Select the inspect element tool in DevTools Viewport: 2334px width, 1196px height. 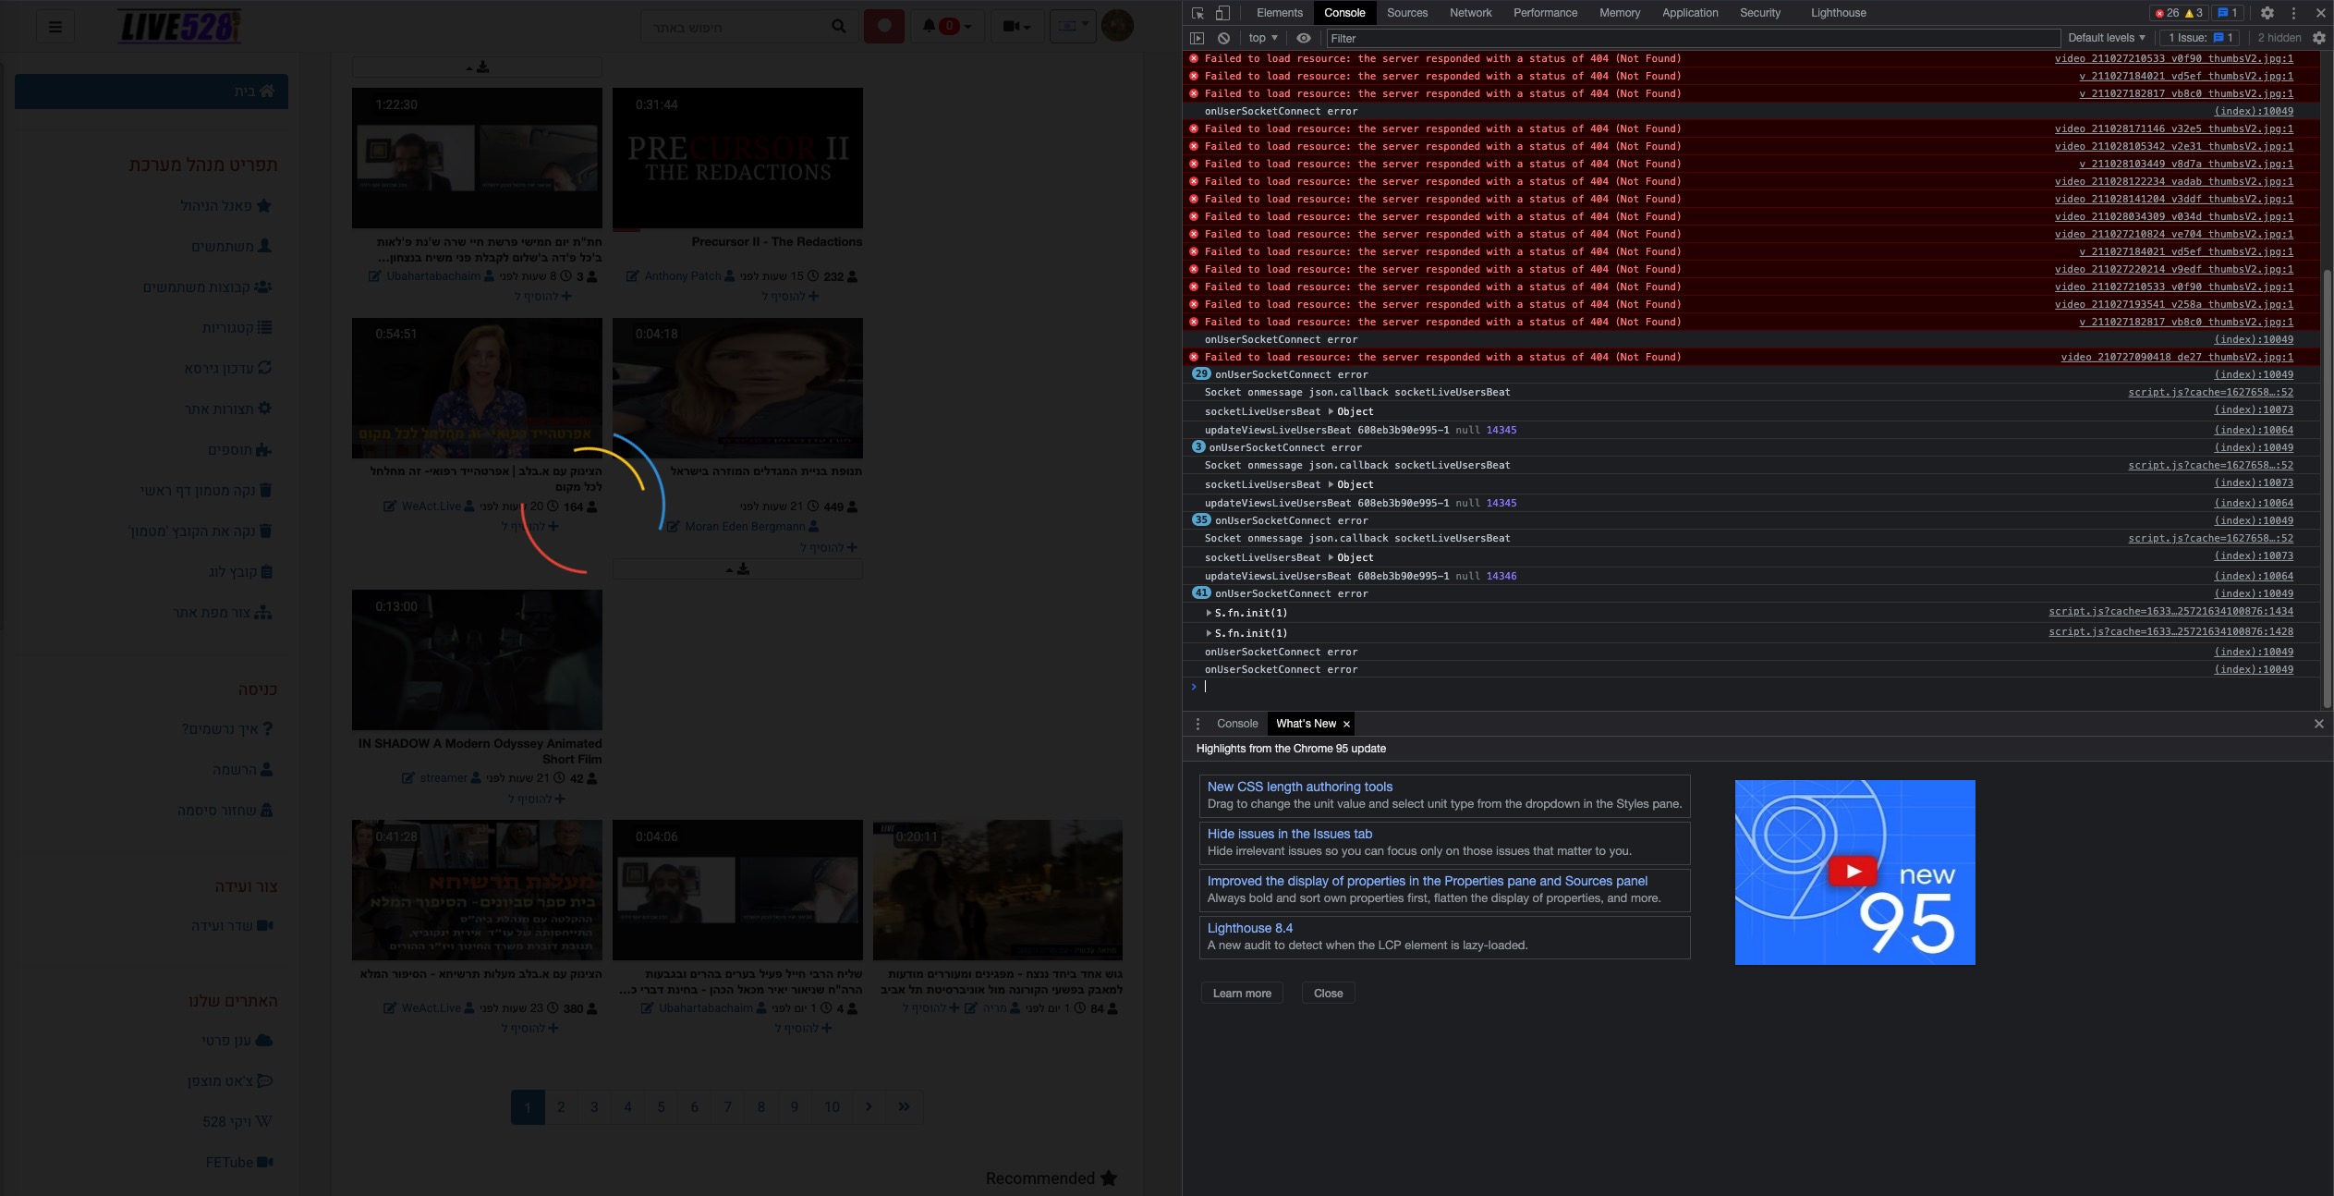point(1199,13)
